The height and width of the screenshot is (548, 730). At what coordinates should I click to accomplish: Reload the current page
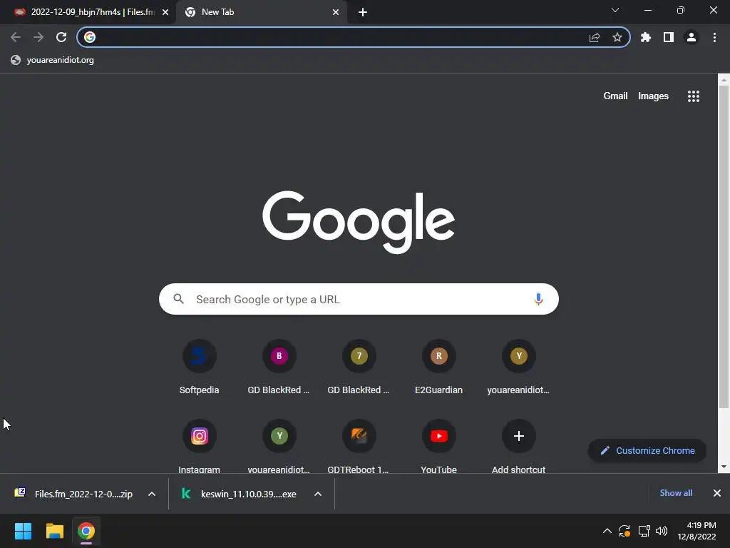[61, 37]
